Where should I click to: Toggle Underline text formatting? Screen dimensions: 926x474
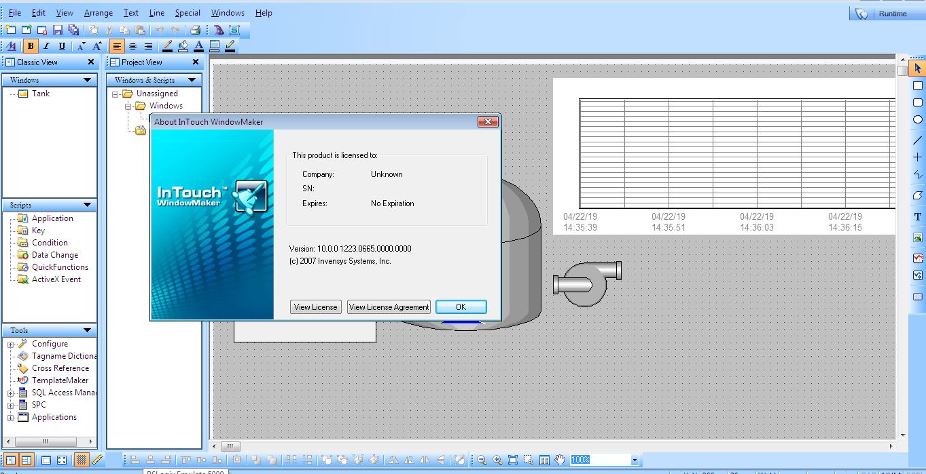[62, 46]
